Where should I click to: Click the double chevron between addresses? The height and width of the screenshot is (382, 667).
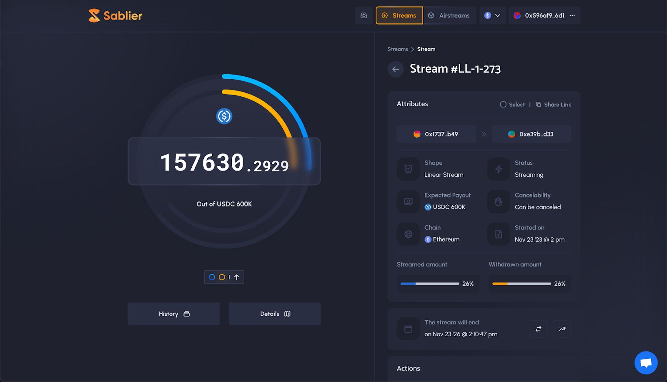(x=484, y=134)
